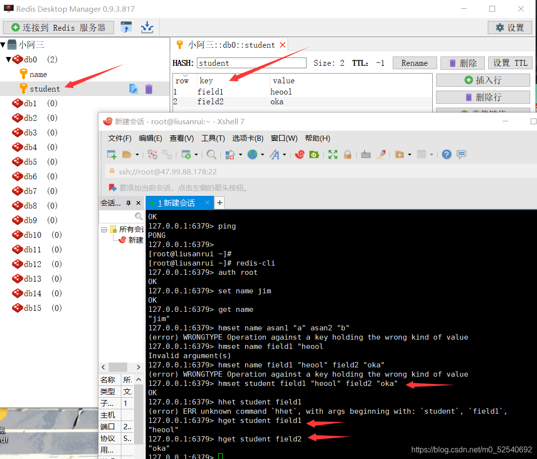Click the trash icon beside student key
The height and width of the screenshot is (459, 537).
pos(149,89)
